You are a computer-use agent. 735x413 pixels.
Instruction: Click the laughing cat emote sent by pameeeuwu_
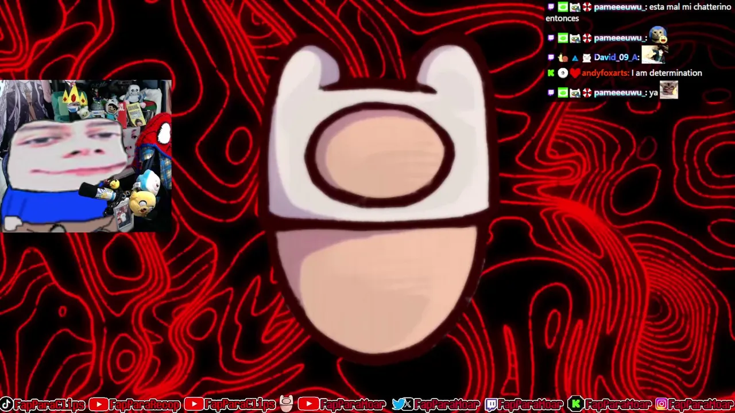658,36
